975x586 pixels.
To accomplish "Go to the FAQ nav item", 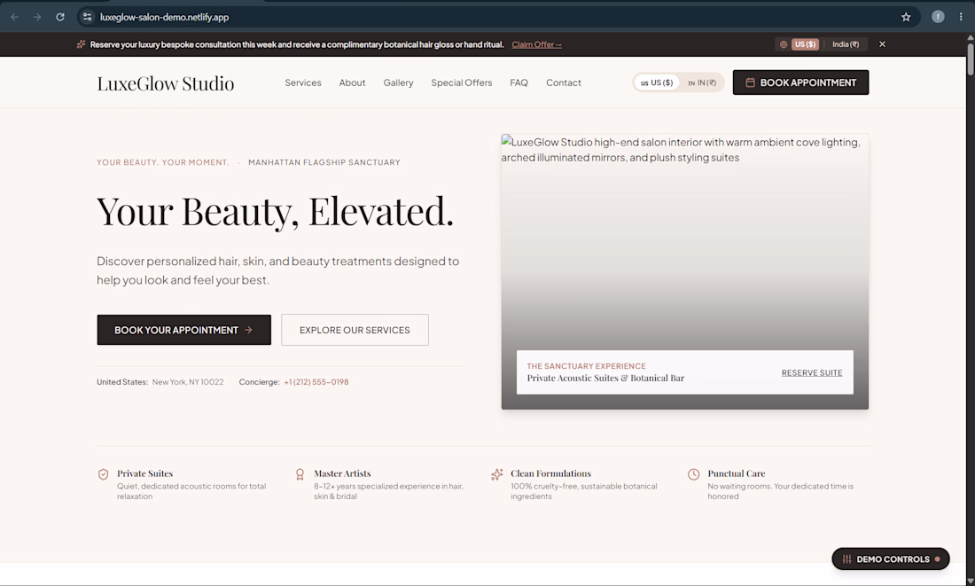I will [x=519, y=82].
